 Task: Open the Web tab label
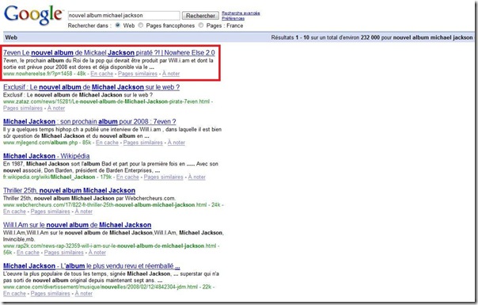(x=11, y=37)
